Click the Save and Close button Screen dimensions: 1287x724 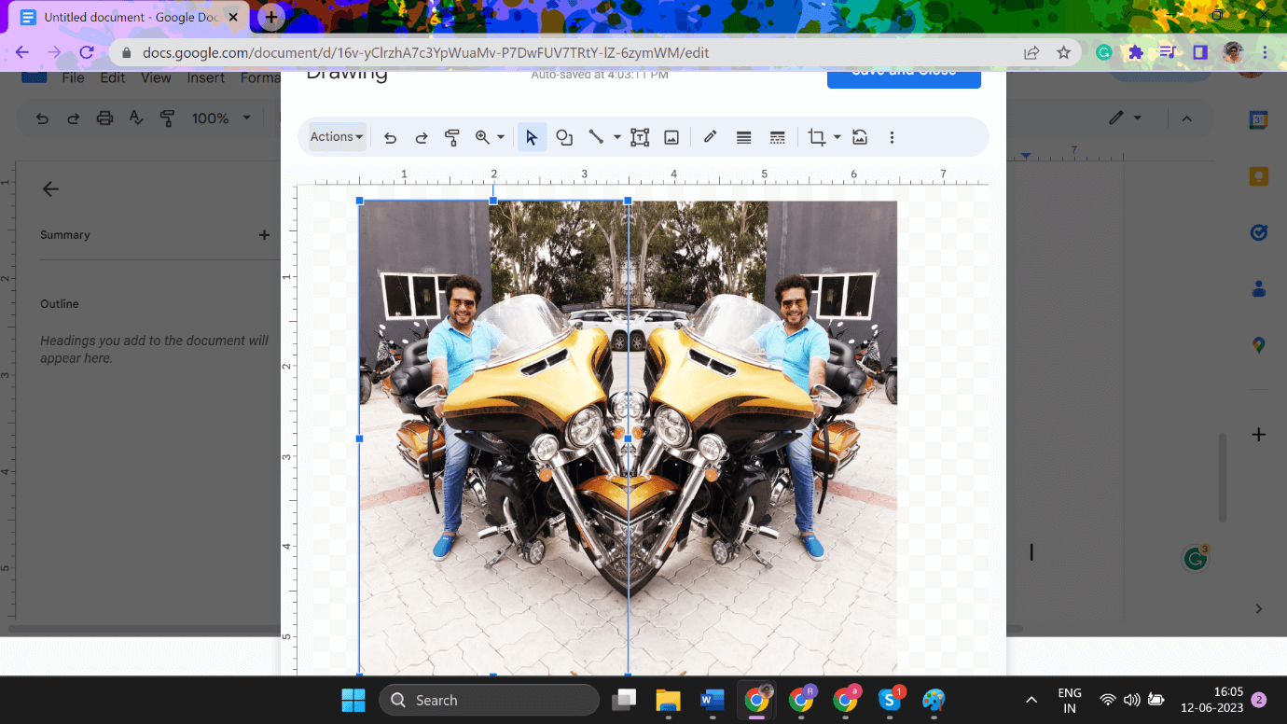tap(903, 75)
